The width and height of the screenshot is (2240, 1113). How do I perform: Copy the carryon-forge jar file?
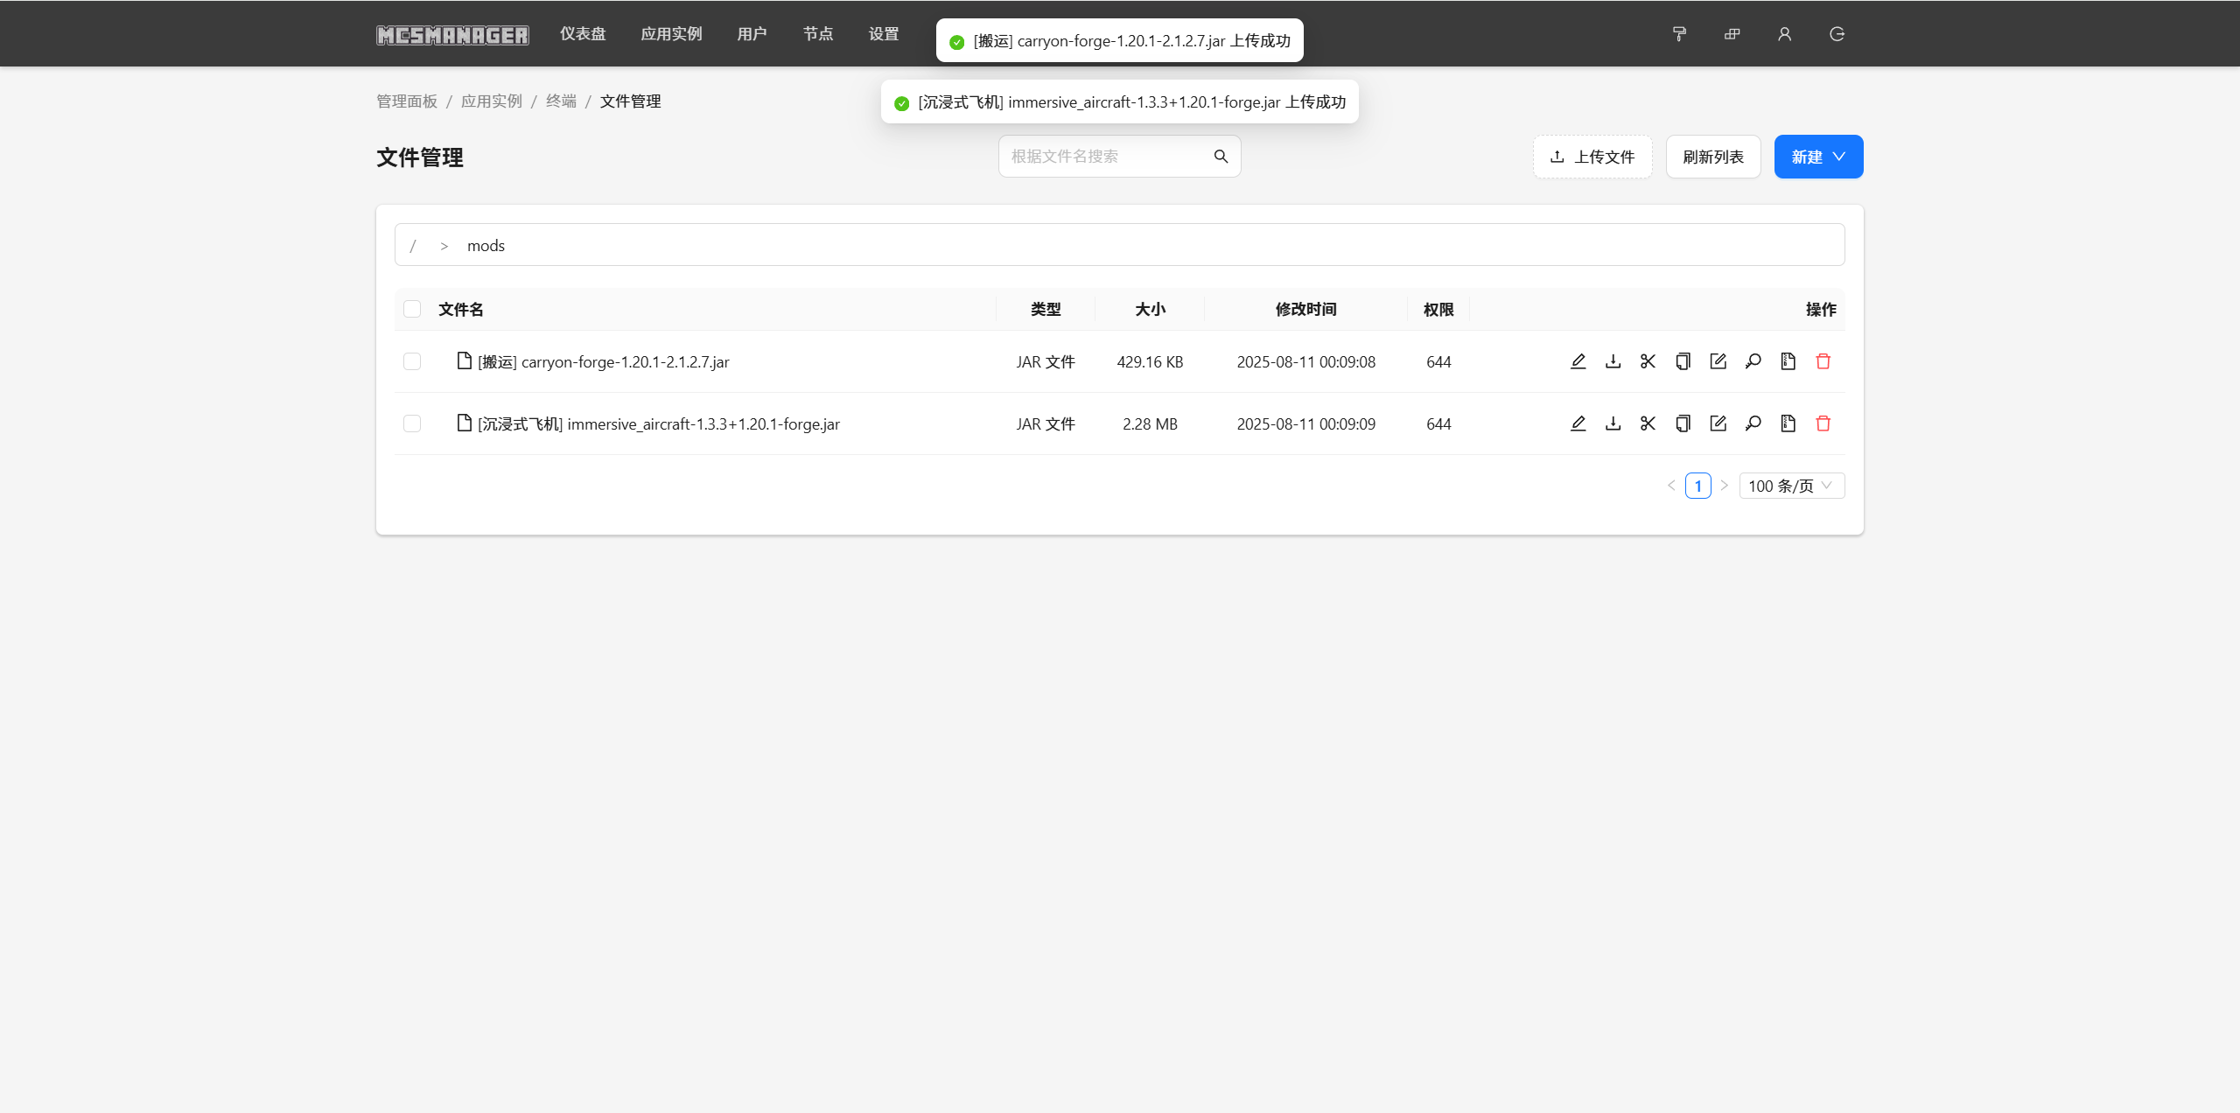tap(1683, 361)
